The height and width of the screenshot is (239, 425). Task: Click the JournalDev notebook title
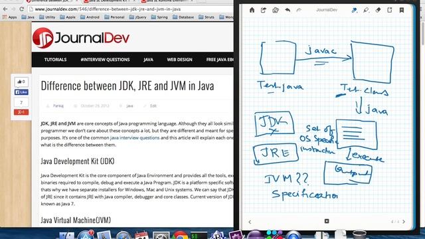coord(327,10)
